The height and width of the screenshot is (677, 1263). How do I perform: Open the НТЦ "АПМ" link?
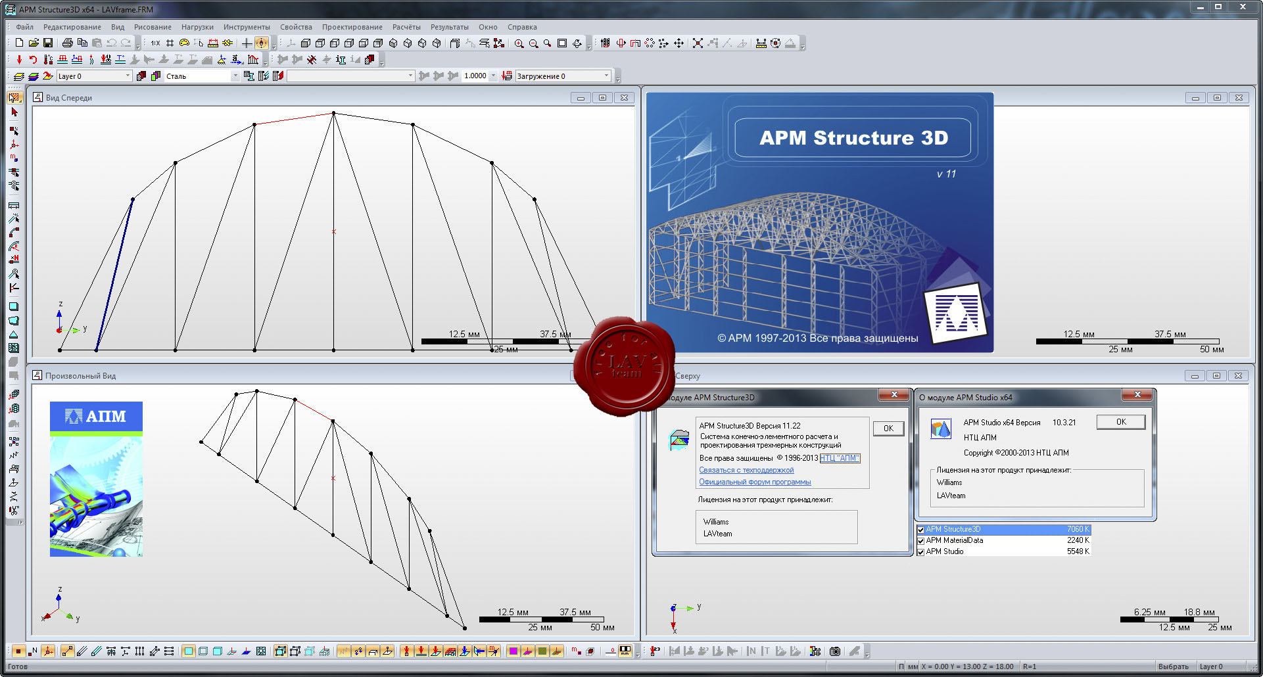pos(840,458)
